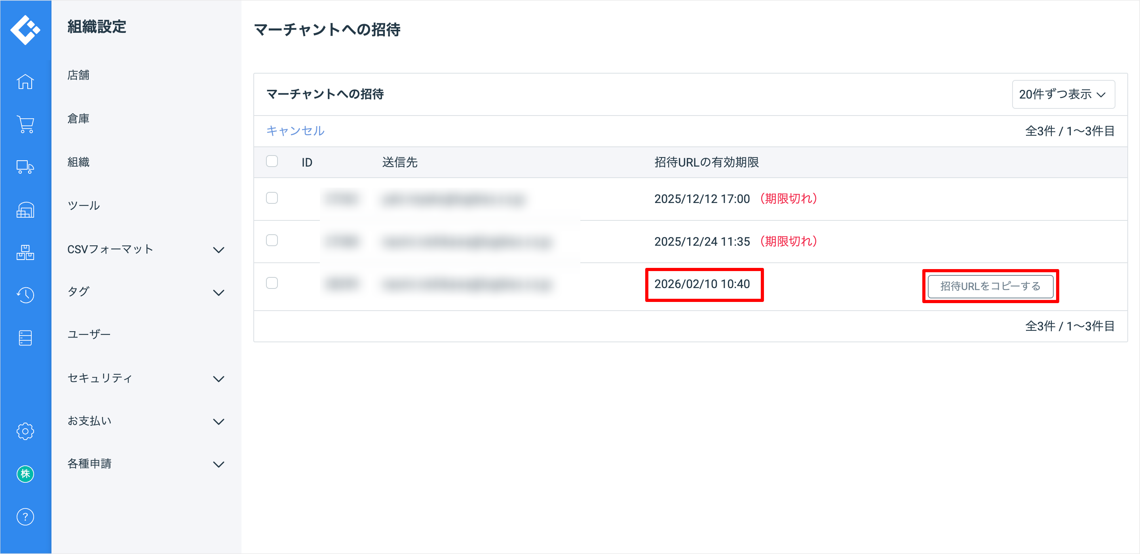
Task: Click the 招待URLをコピーする button
Action: pyautogui.click(x=990, y=286)
